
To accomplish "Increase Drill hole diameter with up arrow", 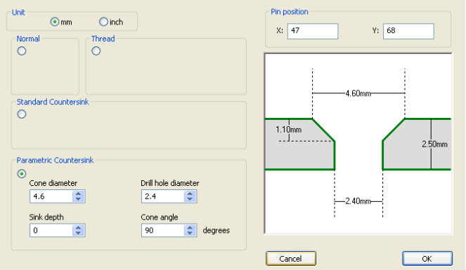I will point(190,194).
